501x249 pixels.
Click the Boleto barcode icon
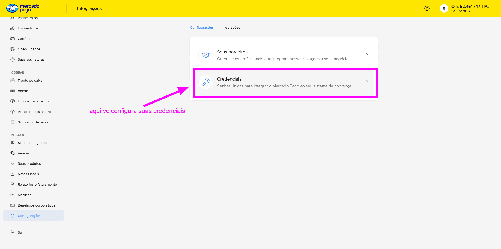[13, 91]
